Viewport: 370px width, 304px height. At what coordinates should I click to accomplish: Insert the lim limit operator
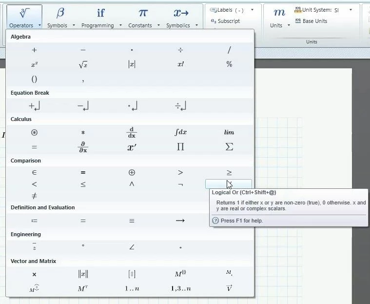pyautogui.click(x=229, y=133)
